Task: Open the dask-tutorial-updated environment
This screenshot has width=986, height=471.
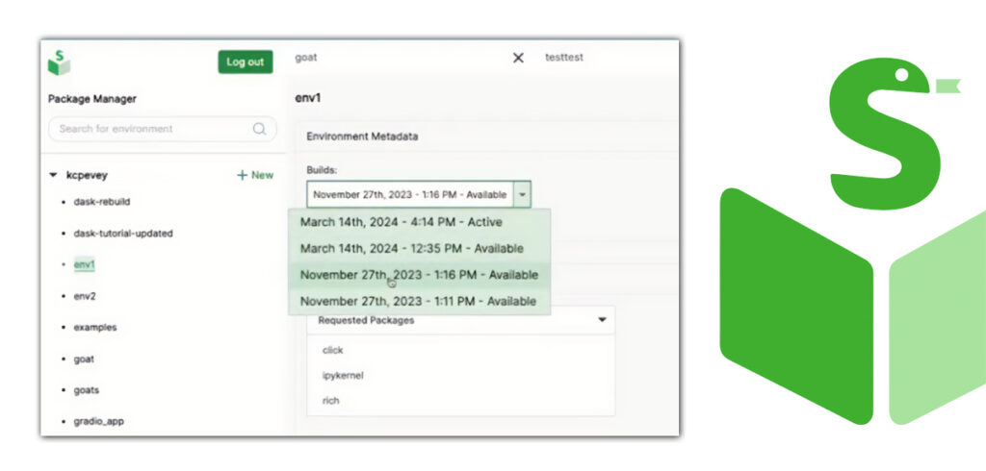Action: coord(123,234)
